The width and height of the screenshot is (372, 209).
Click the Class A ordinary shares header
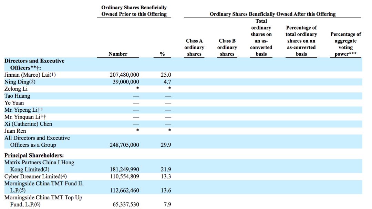click(x=194, y=47)
